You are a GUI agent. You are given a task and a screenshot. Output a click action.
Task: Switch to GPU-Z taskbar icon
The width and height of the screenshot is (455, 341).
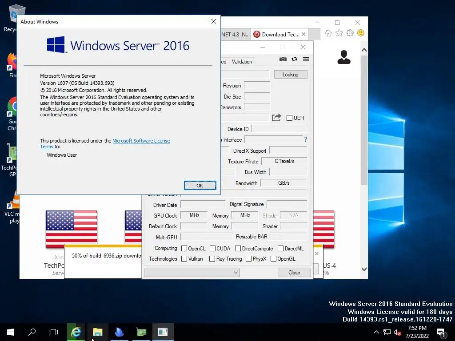pos(141,332)
